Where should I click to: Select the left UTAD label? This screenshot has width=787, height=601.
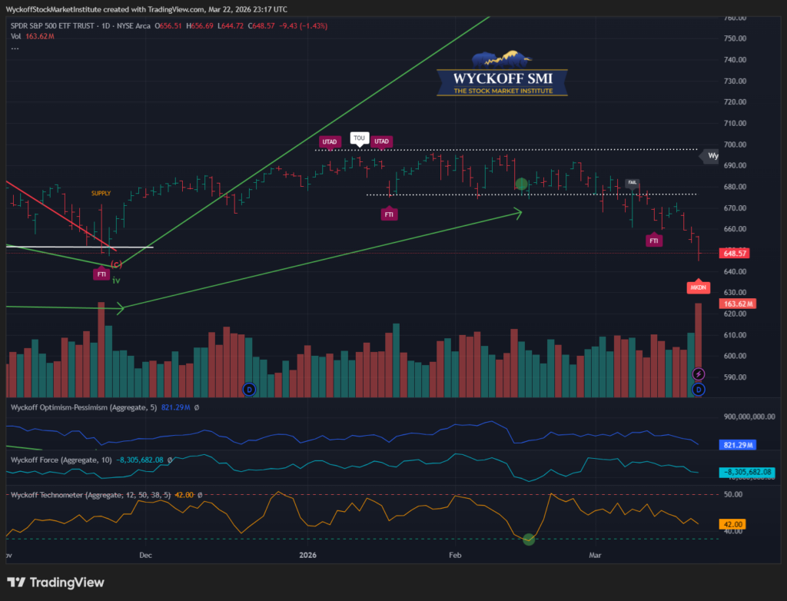[x=329, y=141]
